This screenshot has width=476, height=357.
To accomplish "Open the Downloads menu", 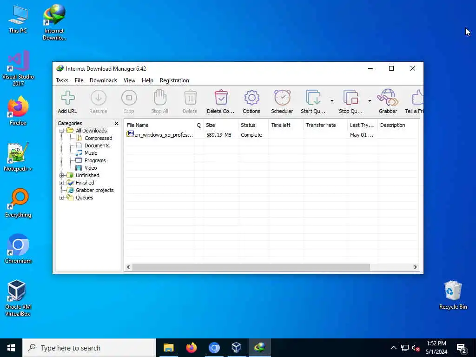I will tap(104, 80).
